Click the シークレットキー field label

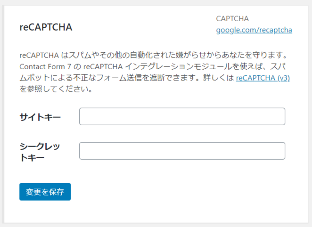click(x=40, y=151)
